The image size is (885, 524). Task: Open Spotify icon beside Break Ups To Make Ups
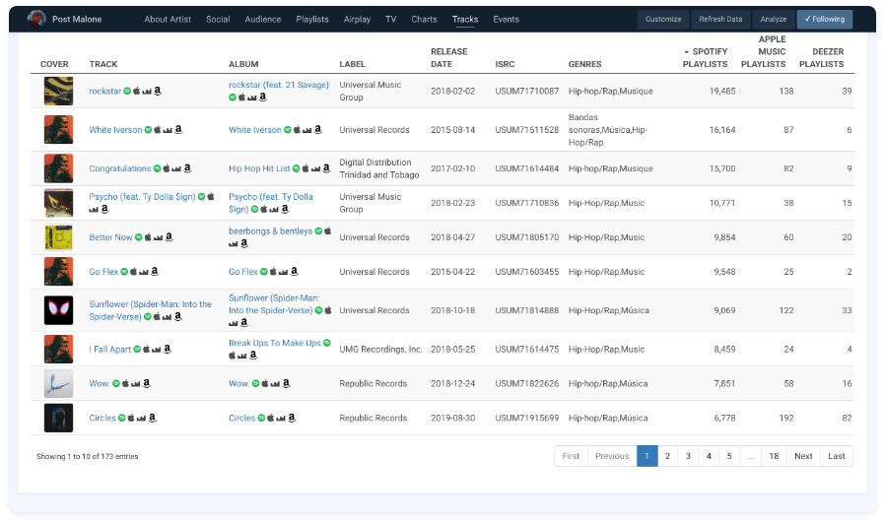(327, 343)
